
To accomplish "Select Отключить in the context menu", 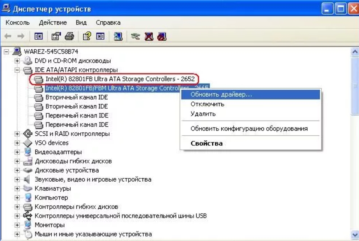I will coord(207,104).
